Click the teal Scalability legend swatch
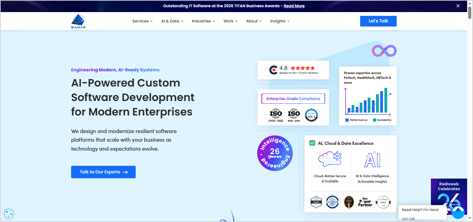The image size is (473, 222). (x=375, y=120)
